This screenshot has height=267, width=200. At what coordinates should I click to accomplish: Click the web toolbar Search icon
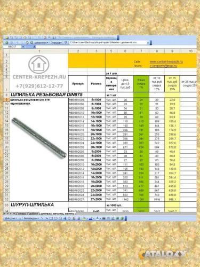[31, 43]
